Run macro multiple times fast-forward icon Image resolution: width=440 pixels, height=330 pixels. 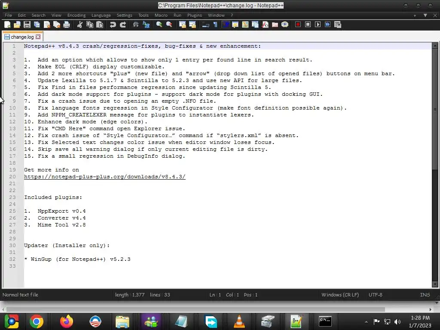(327, 24)
